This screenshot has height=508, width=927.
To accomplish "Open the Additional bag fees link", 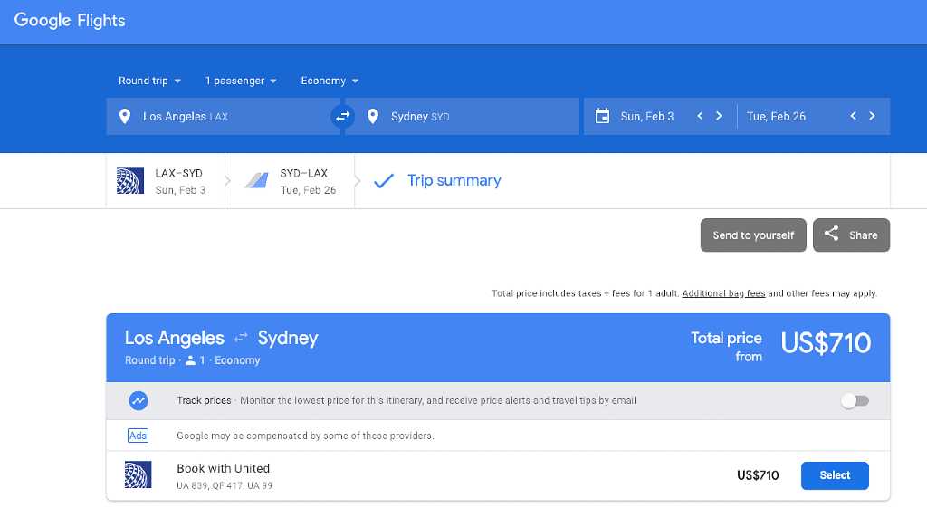I will pyautogui.click(x=723, y=293).
